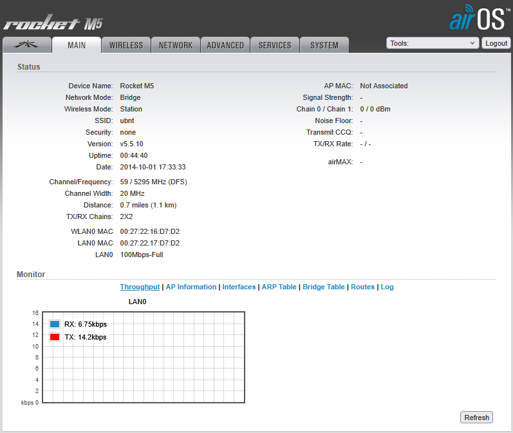513x433 pixels.
Task: Select the LAN0 MAC address 00:27:22:17:D7:D2
Action: tap(150, 243)
